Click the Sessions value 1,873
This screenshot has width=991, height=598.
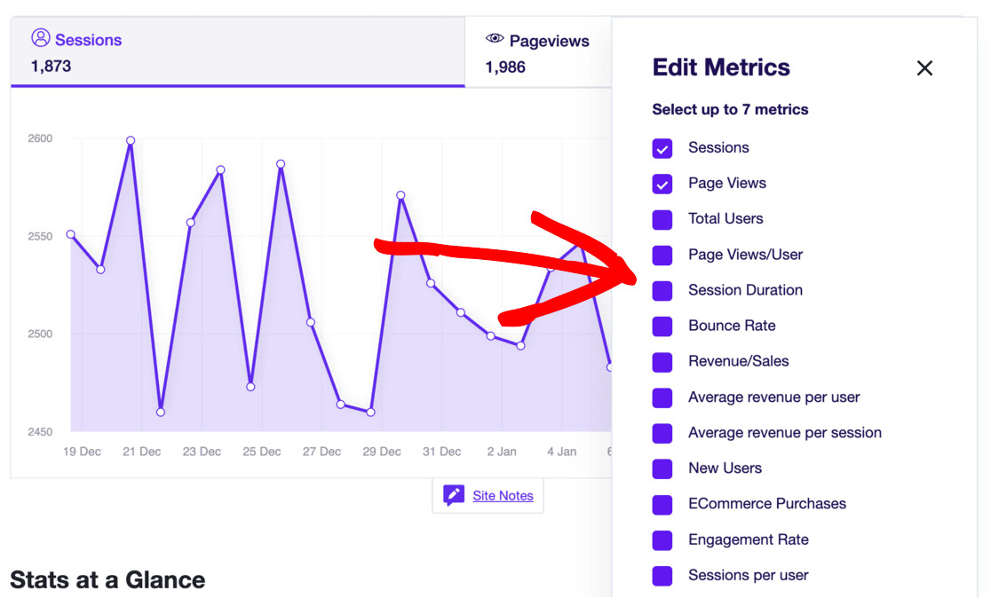52,67
